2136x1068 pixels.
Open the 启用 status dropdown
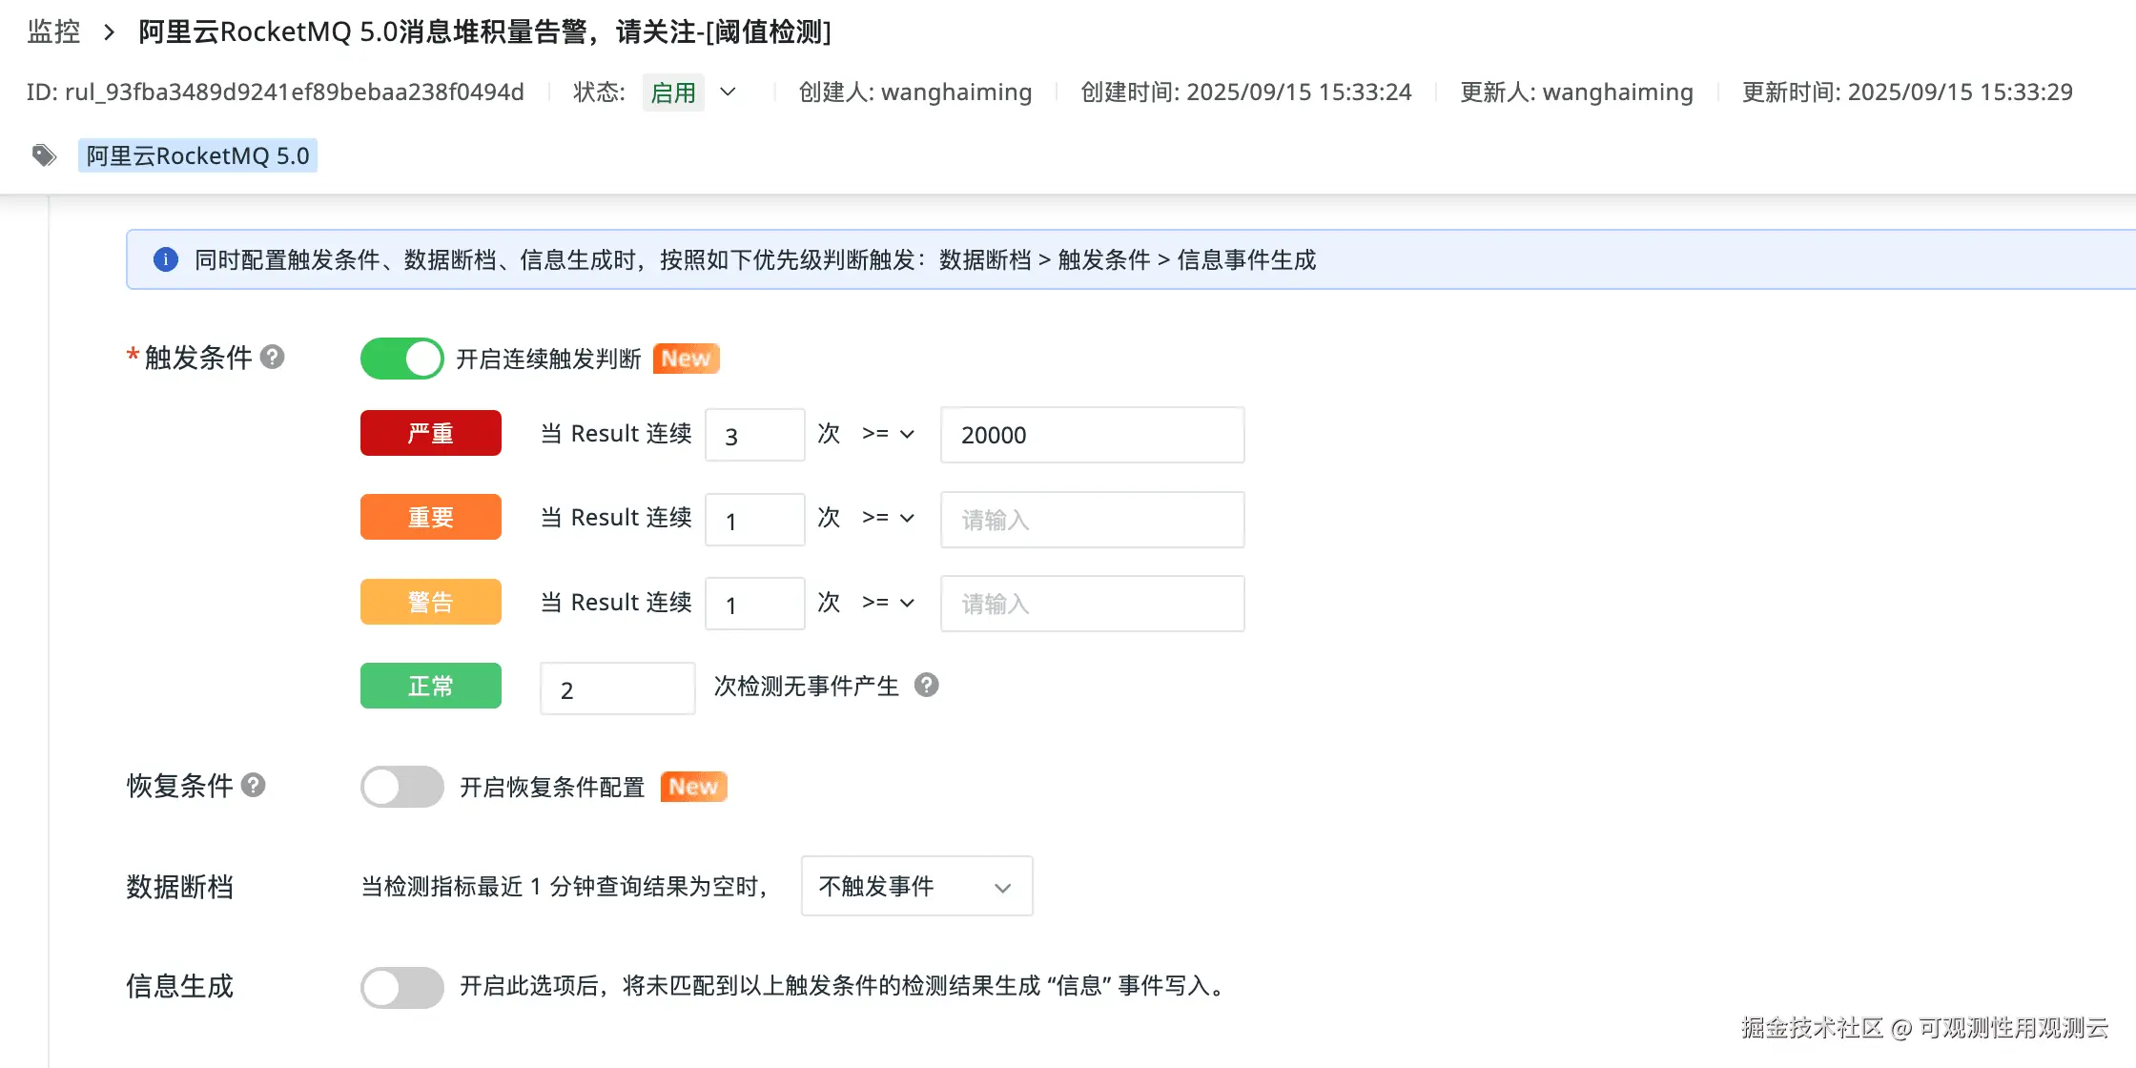point(728,92)
